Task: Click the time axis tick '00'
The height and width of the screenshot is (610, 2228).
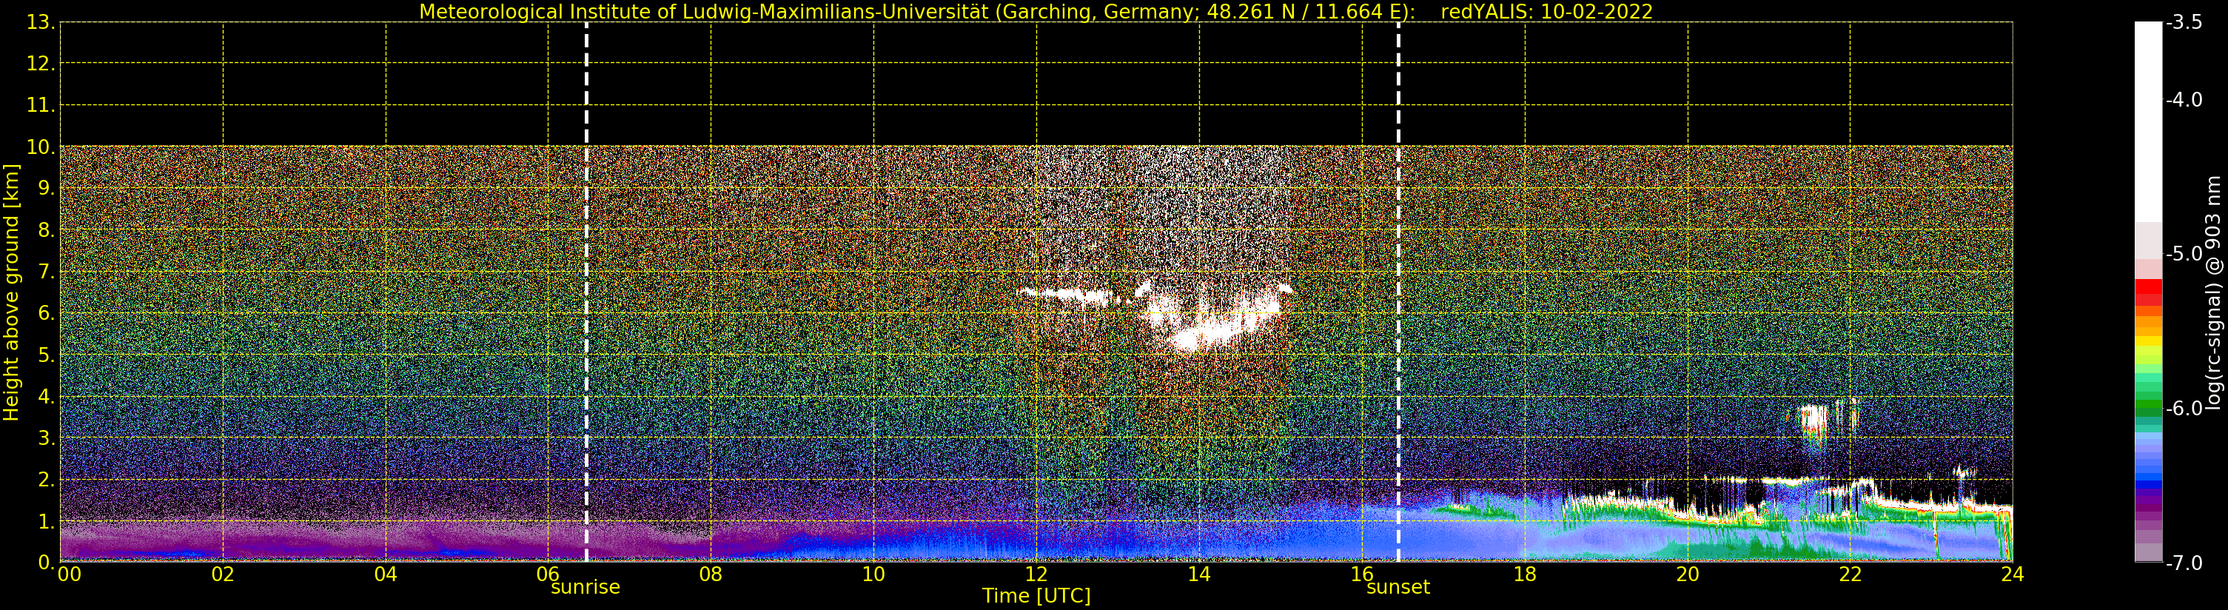Action: tap(69, 574)
